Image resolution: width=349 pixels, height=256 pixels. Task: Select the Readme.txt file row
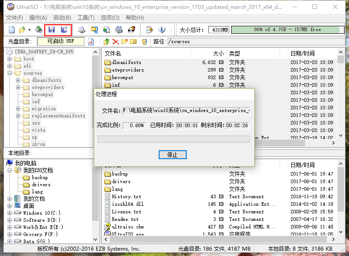(x=219, y=219)
